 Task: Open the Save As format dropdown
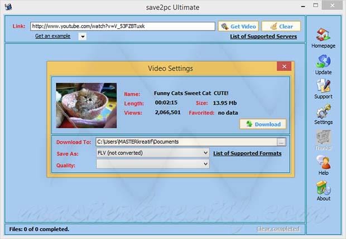pyautogui.click(x=153, y=153)
